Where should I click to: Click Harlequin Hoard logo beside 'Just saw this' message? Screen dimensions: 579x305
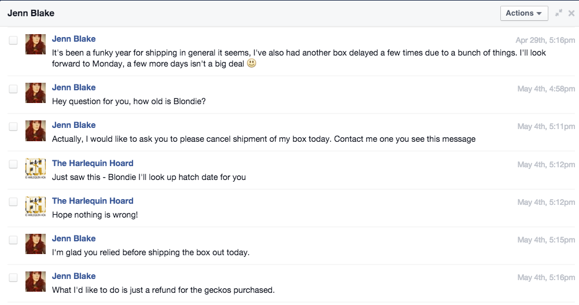point(35,168)
